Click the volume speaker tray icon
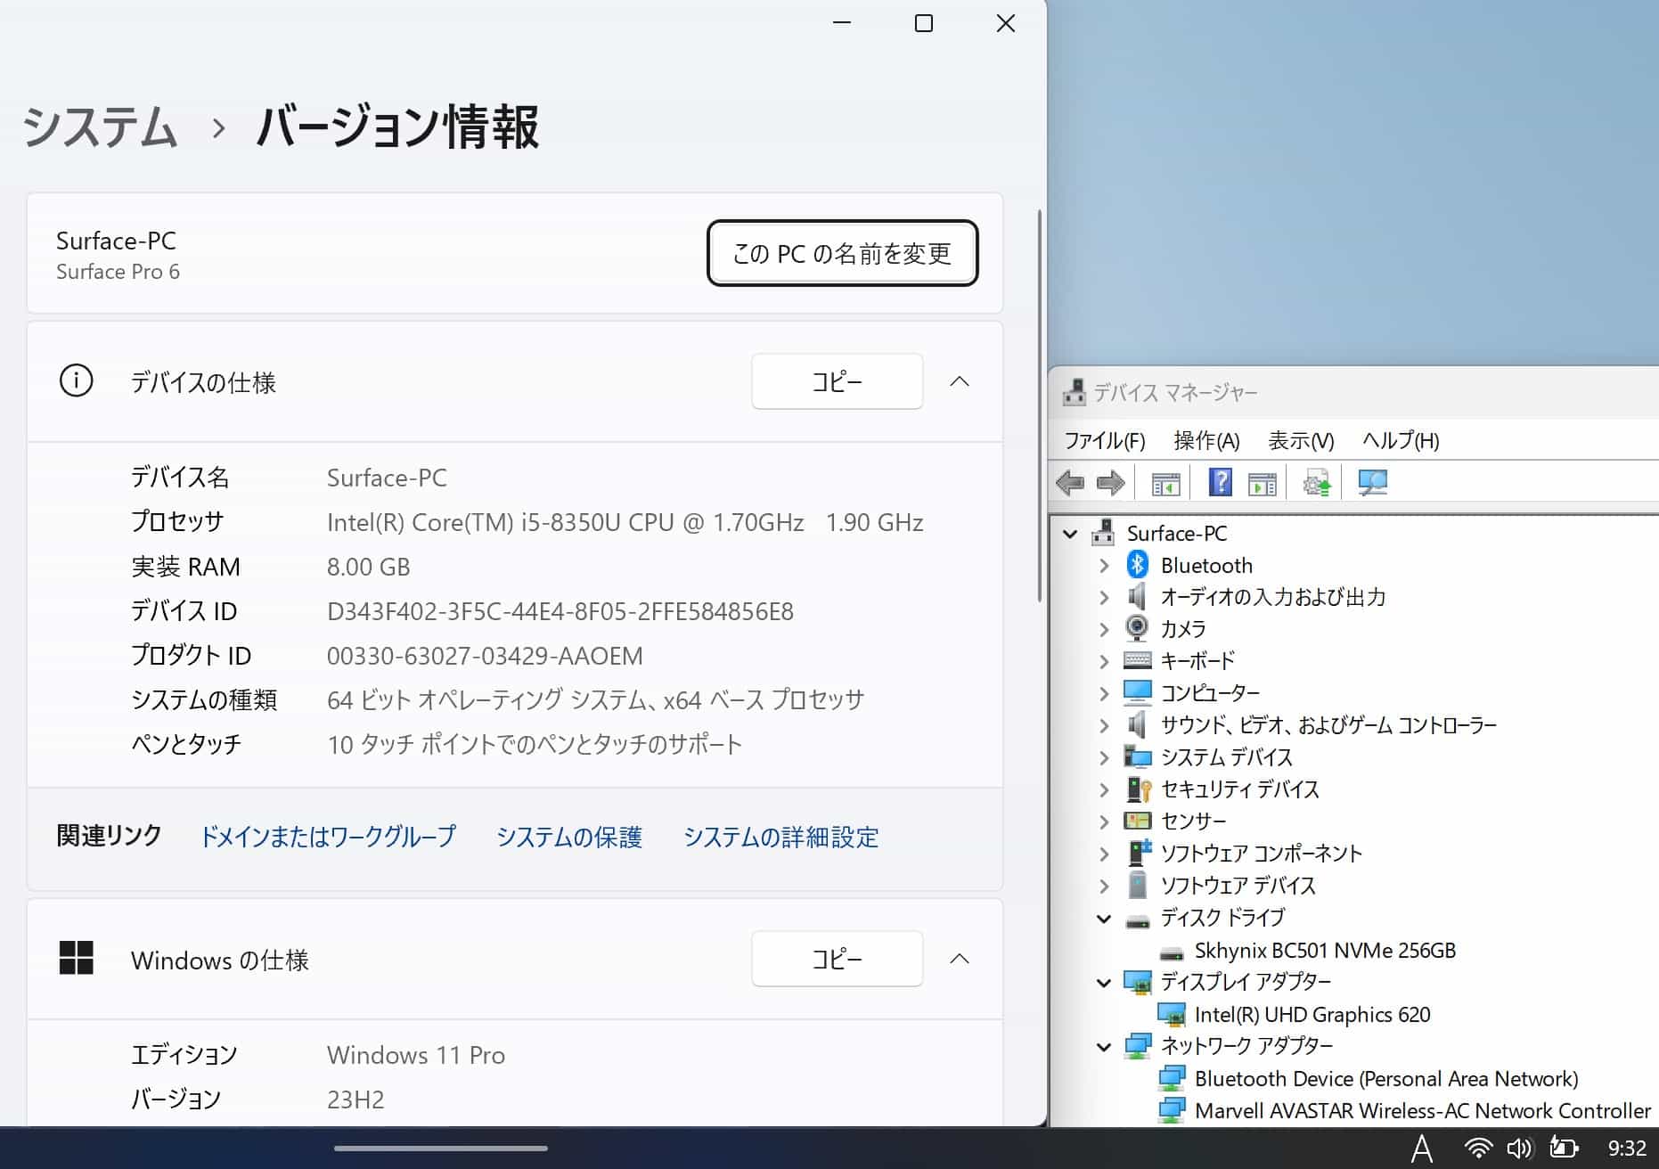This screenshot has width=1659, height=1169. [x=1519, y=1148]
